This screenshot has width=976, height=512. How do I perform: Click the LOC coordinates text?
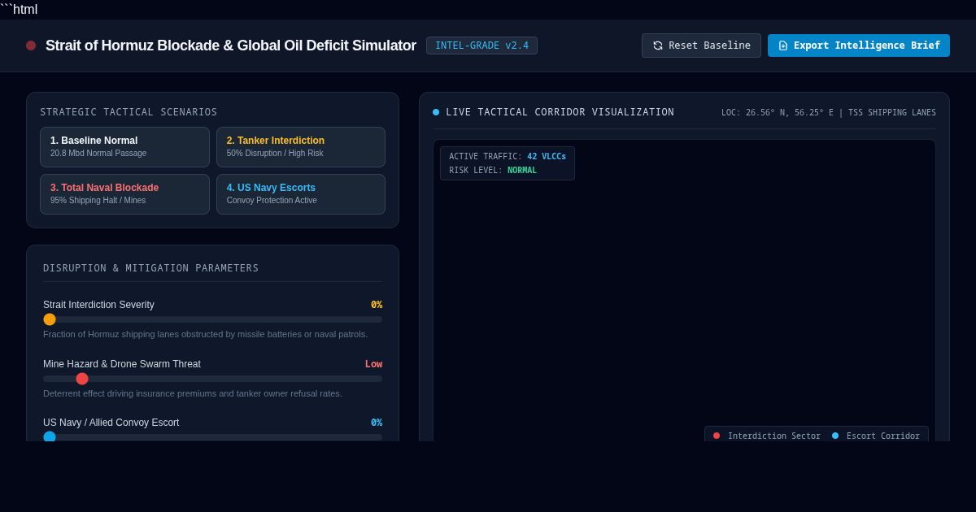coord(829,113)
